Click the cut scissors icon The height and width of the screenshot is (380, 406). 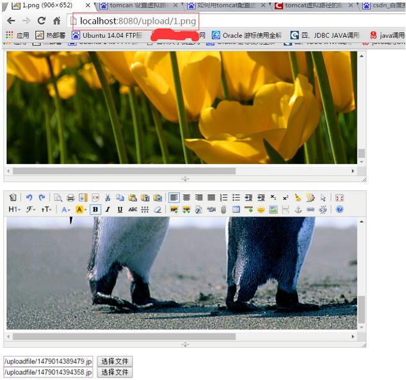[x=108, y=198]
